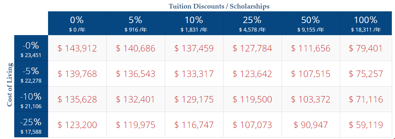Screen dimensions: 395x139
Task: Select the 5% tuition discount column header
Action: tap(136, 23)
